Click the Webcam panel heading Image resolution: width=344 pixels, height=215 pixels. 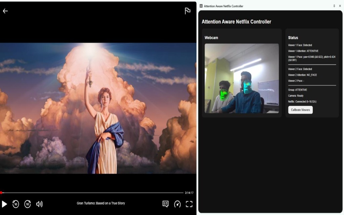(x=211, y=38)
